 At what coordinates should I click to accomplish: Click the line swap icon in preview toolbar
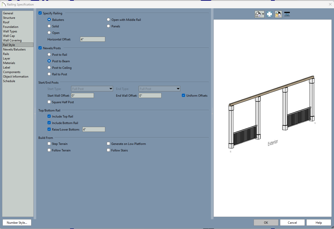click(x=287, y=14)
